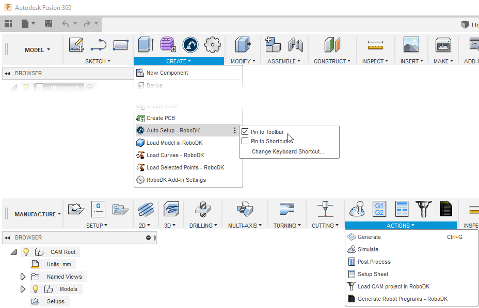
Task: Click the Create Sketch icon in toolbar
Action: pos(76,45)
